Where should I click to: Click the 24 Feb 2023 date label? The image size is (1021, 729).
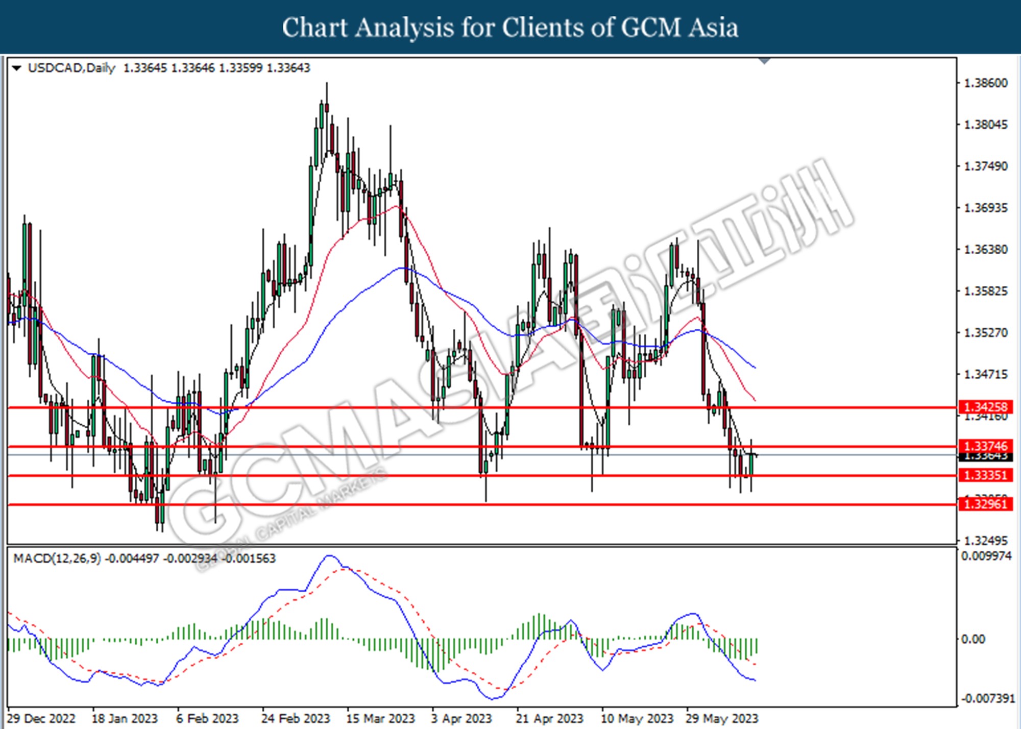point(296,718)
